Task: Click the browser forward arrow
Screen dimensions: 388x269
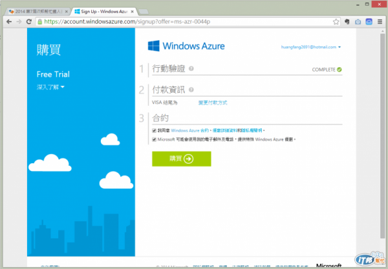Action: point(19,22)
